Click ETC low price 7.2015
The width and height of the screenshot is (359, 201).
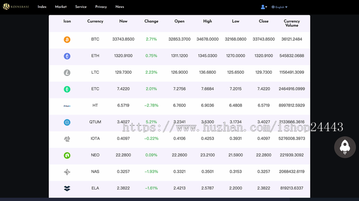(x=236, y=89)
